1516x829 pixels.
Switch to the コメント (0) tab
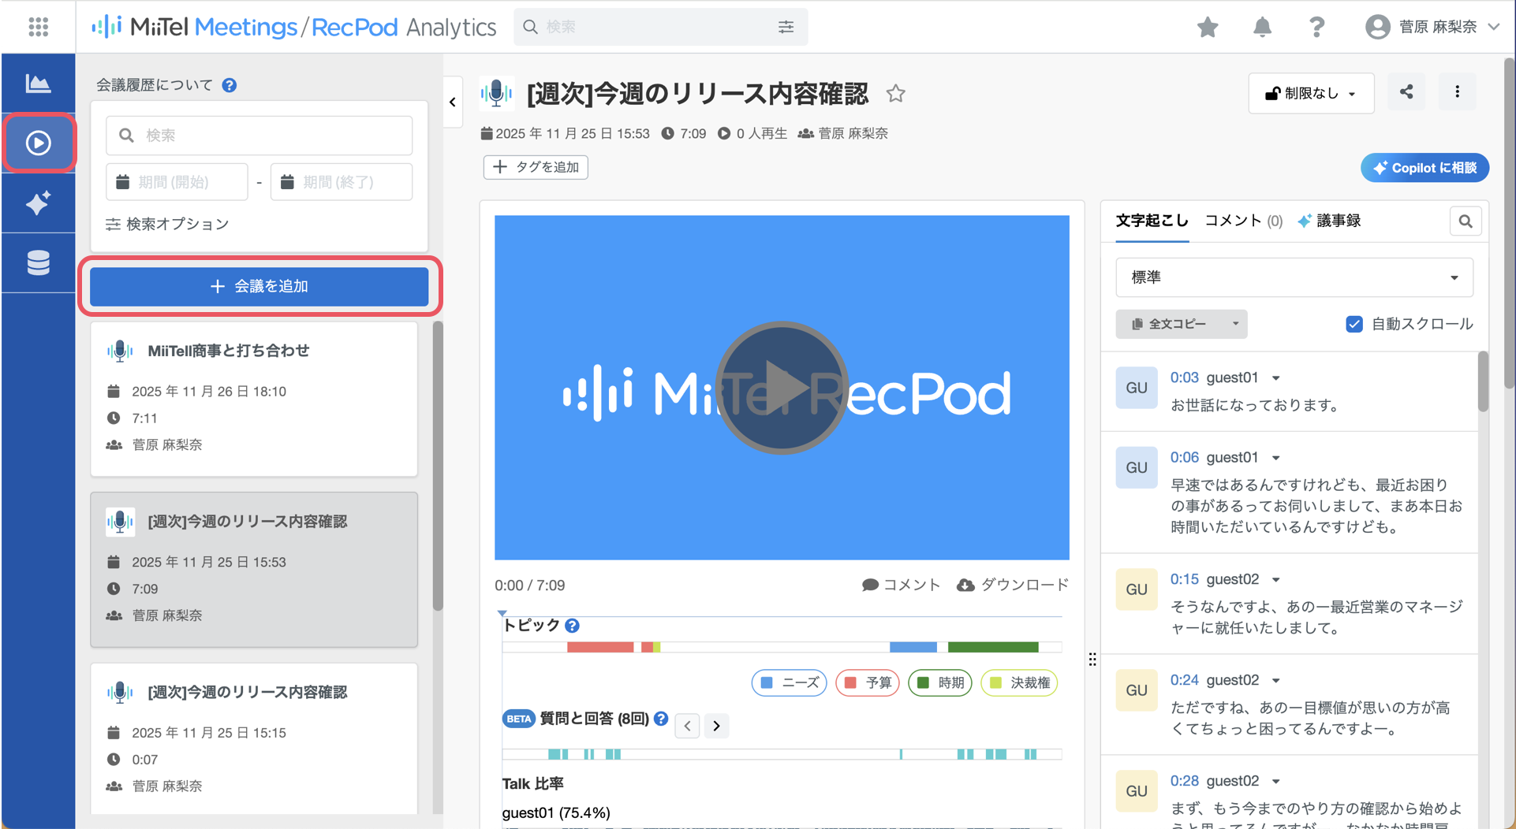tap(1243, 221)
